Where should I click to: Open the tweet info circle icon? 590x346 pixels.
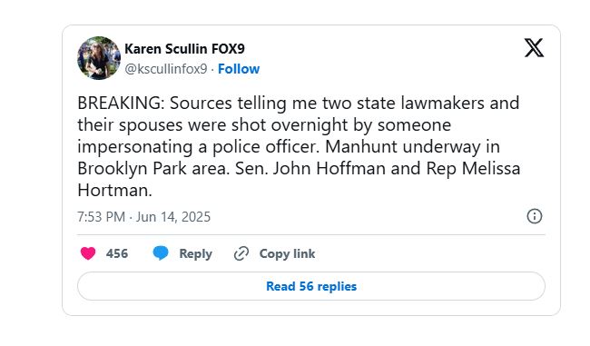tap(535, 216)
